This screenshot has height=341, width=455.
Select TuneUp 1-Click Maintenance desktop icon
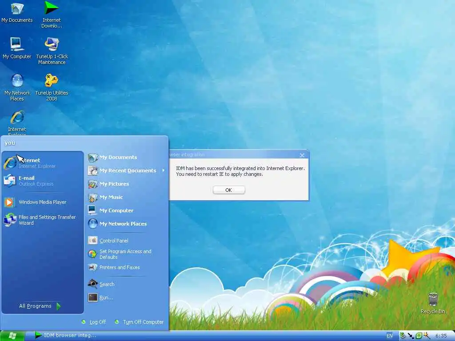(x=52, y=51)
